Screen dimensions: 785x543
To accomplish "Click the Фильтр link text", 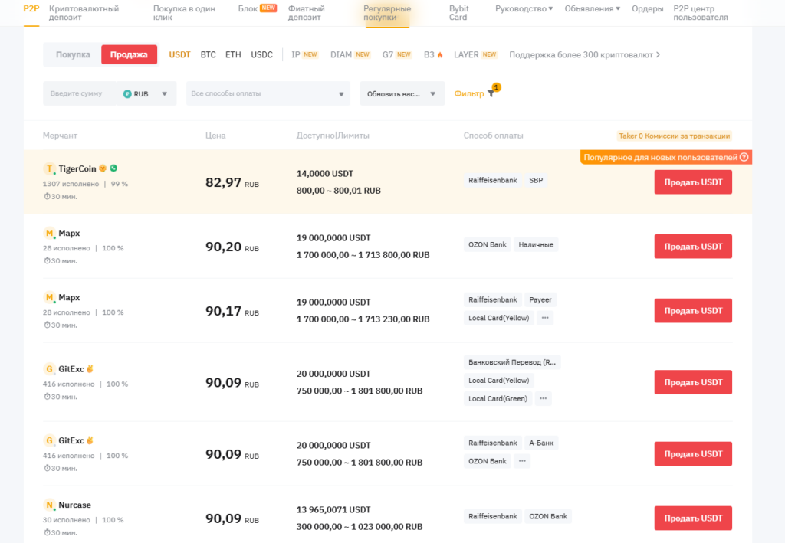I will (x=469, y=93).
